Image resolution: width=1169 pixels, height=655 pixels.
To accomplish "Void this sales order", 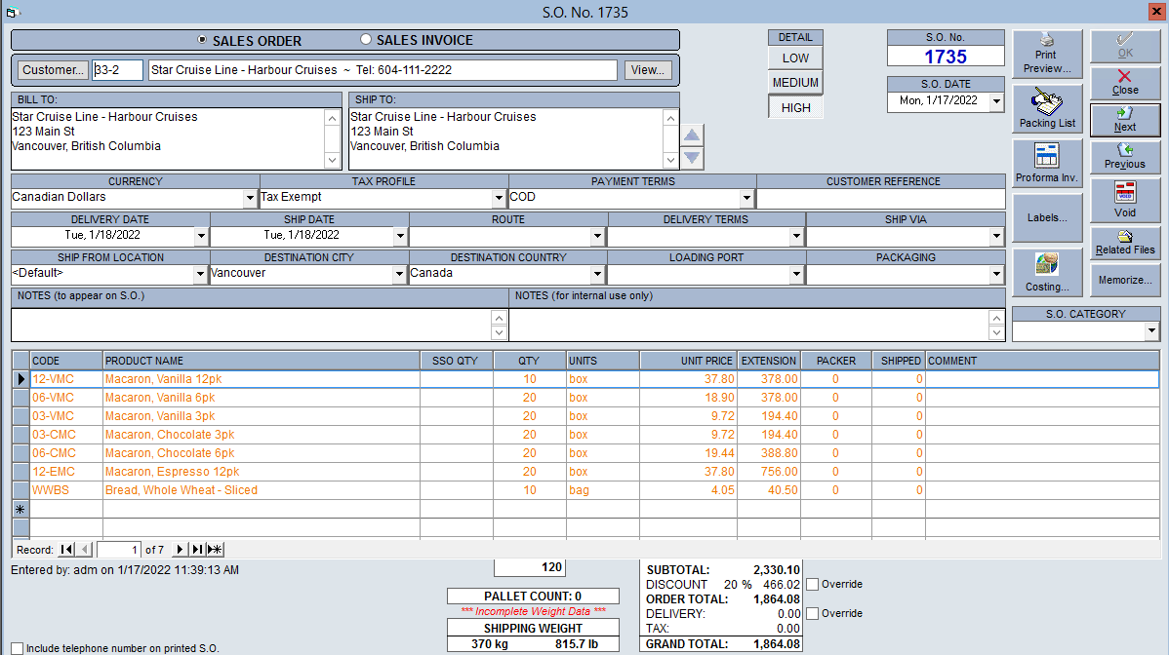I will [1125, 200].
